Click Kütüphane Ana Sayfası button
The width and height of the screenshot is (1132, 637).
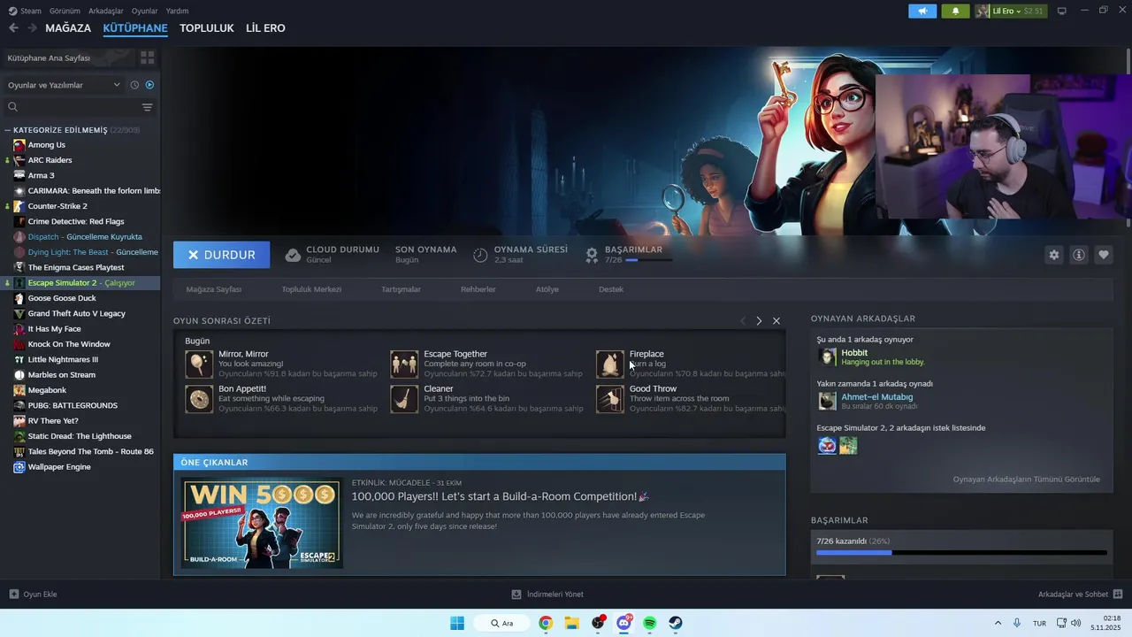coord(68,58)
